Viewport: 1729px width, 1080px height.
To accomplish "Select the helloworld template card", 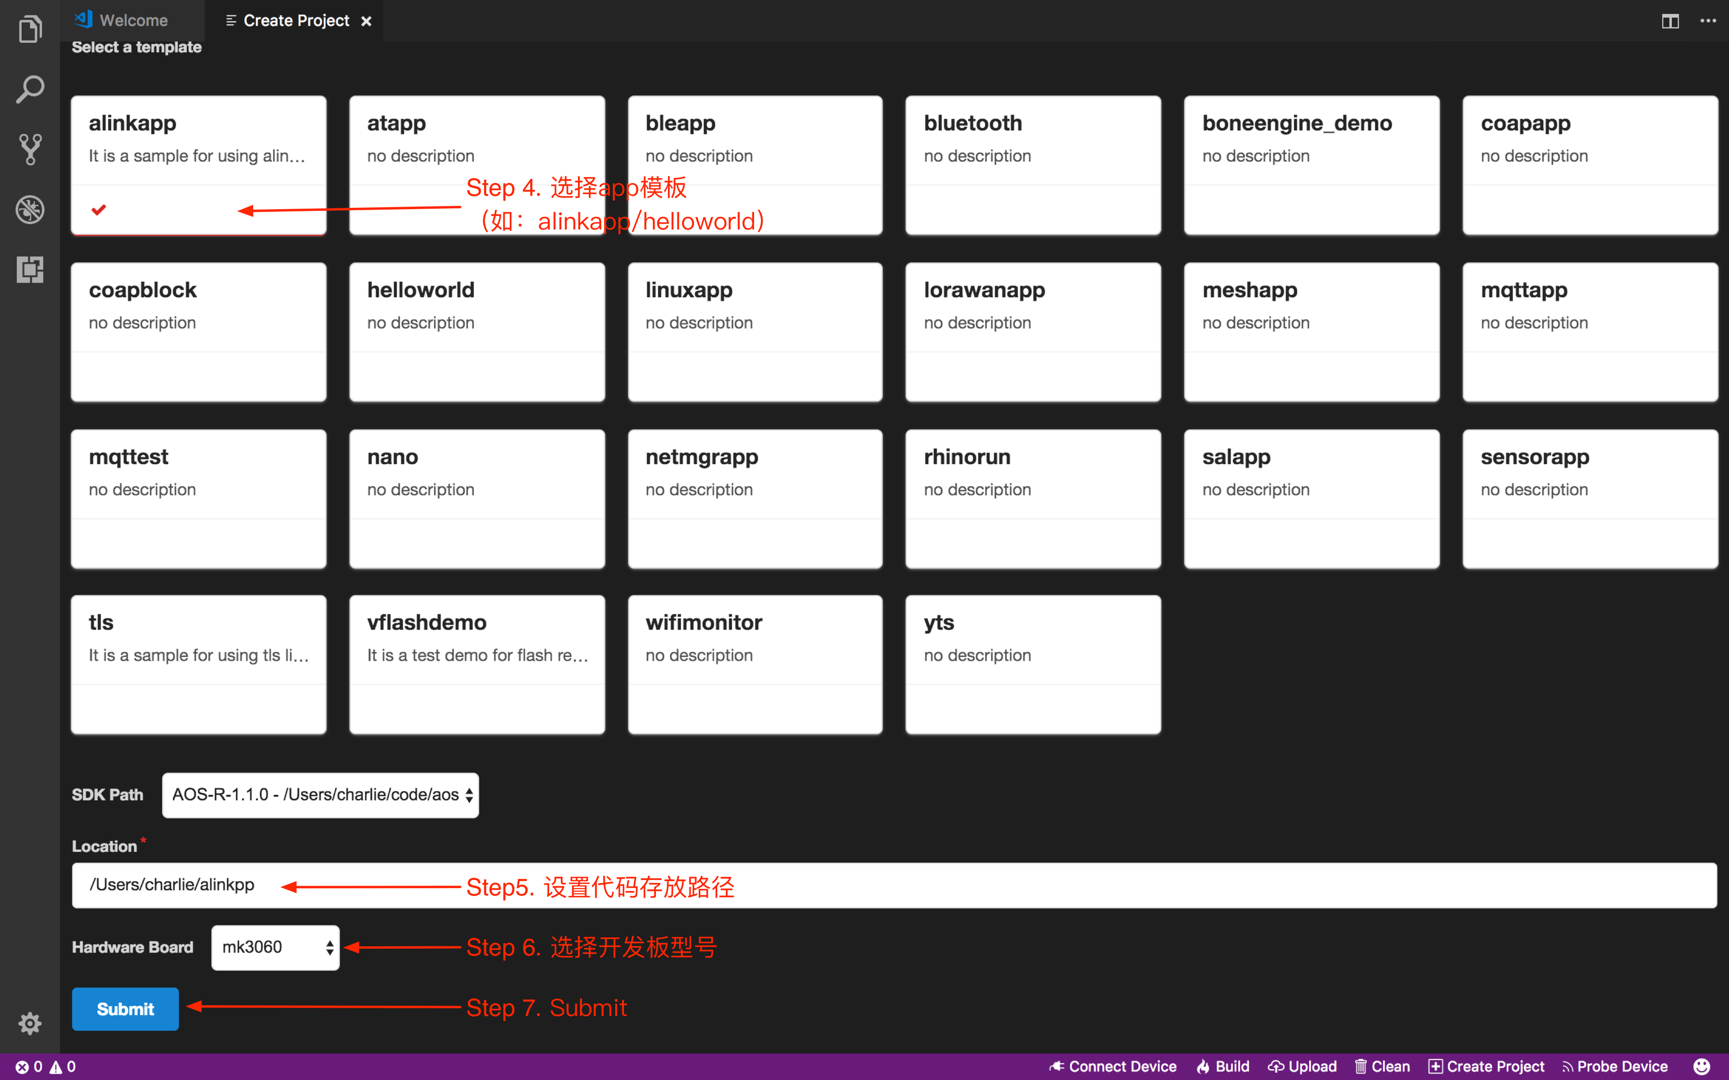I will coord(476,331).
